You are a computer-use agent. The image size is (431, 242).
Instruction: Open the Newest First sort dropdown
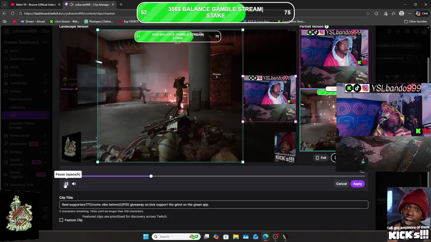[x=393, y=58]
